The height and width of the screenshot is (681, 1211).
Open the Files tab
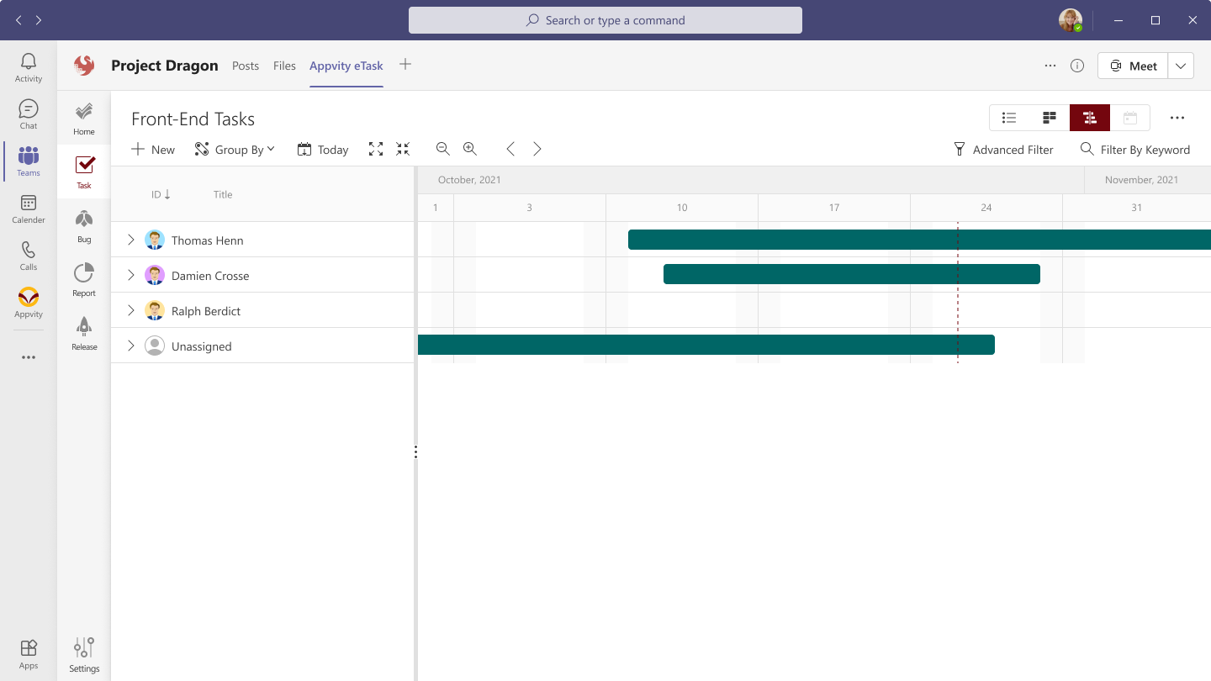tap(284, 66)
